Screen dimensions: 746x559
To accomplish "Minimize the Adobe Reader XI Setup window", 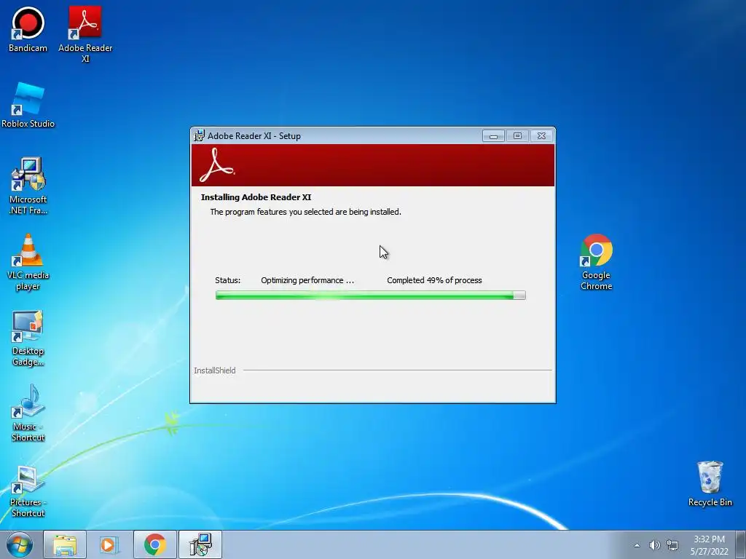I will (x=493, y=136).
